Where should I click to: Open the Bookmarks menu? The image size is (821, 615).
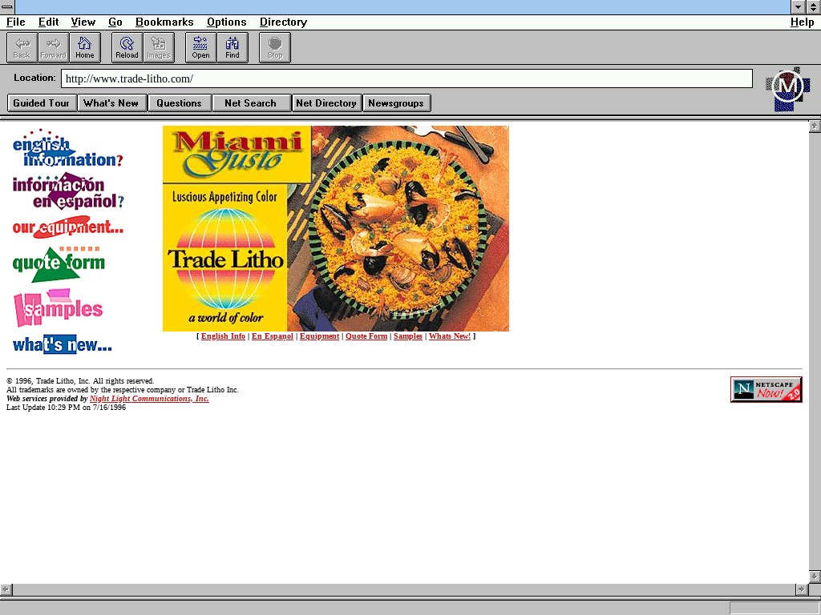tap(164, 22)
